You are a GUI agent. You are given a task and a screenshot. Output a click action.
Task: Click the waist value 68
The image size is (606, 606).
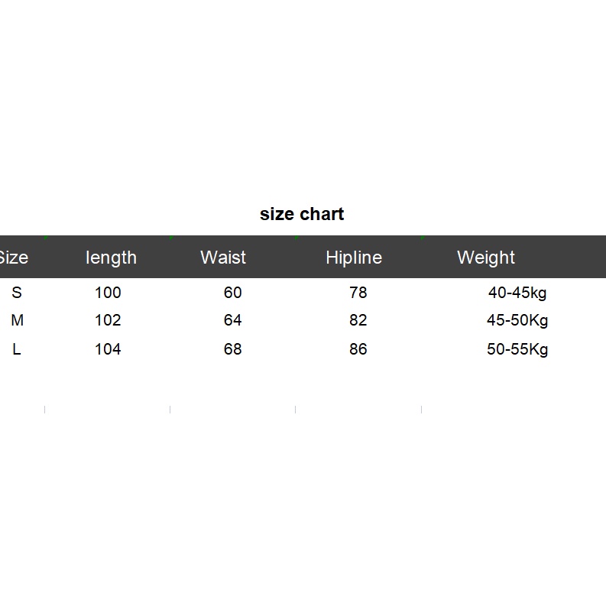coord(232,349)
